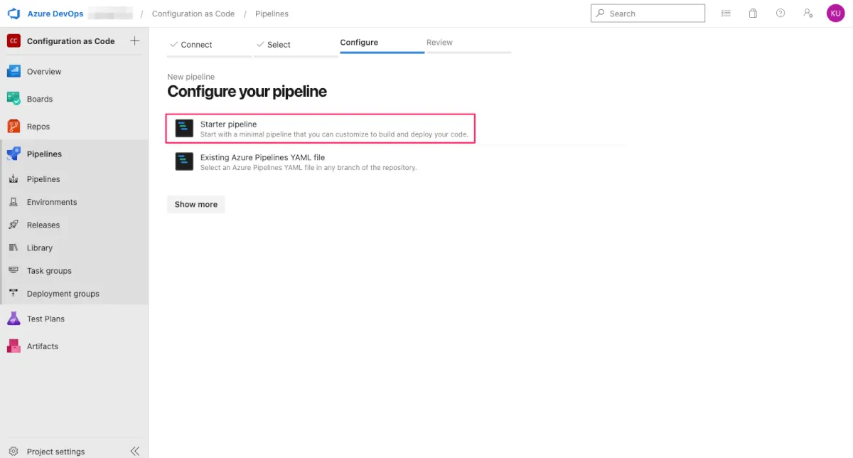Open the Marketplace shopping bag icon
Screen dimensions: 853x458
click(x=753, y=14)
